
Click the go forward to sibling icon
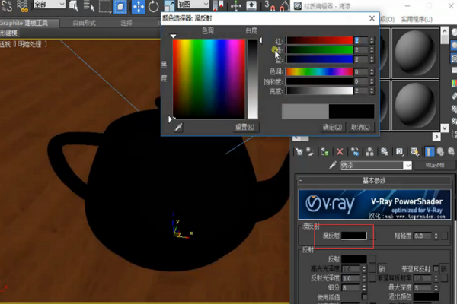pos(452,151)
